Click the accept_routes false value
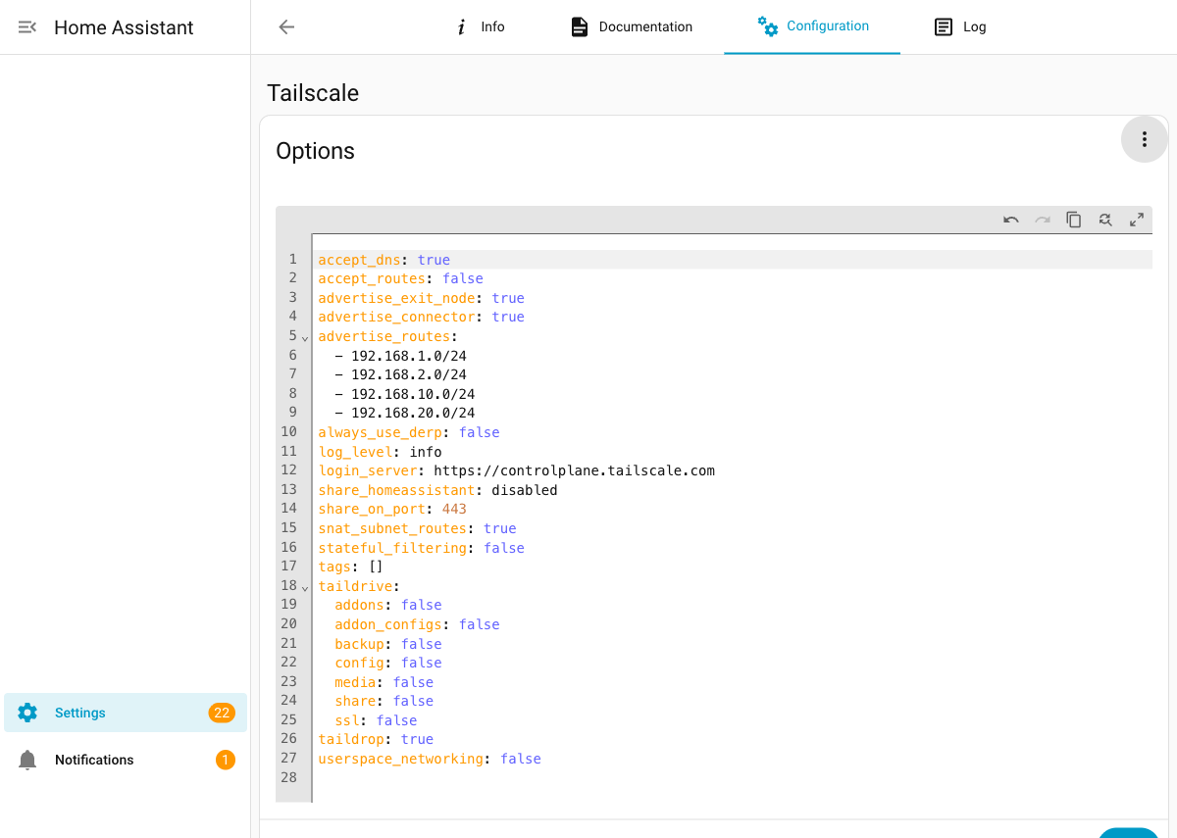Image resolution: width=1177 pixels, height=838 pixels. [x=463, y=278]
